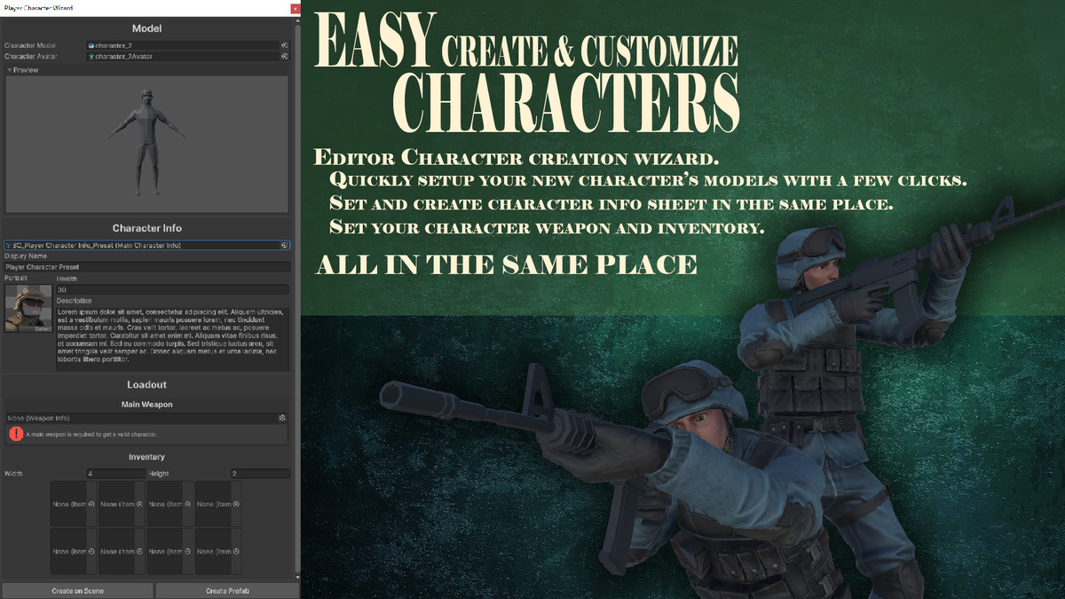Image resolution: width=1065 pixels, height=599 pixels.
Task: Click the Create on Scene button
Action: (77, 591)
